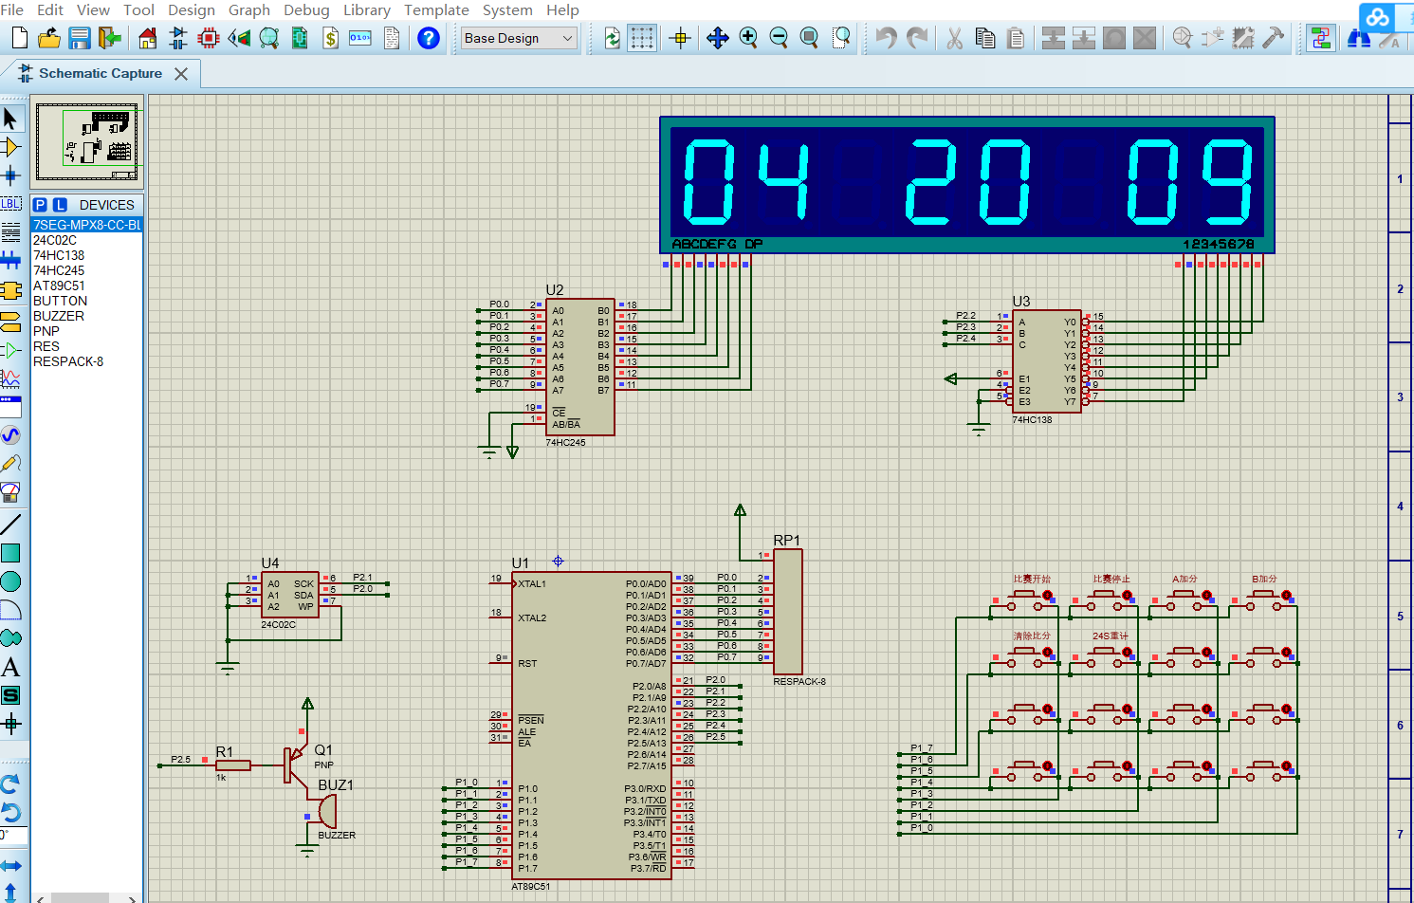This screenshot has height=903, width=1414.
Task: Toggle the wire autorouter
Action: (1320, 38)
